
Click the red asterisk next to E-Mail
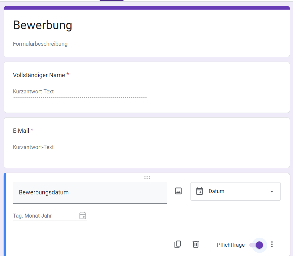click(x=32, y=130)
